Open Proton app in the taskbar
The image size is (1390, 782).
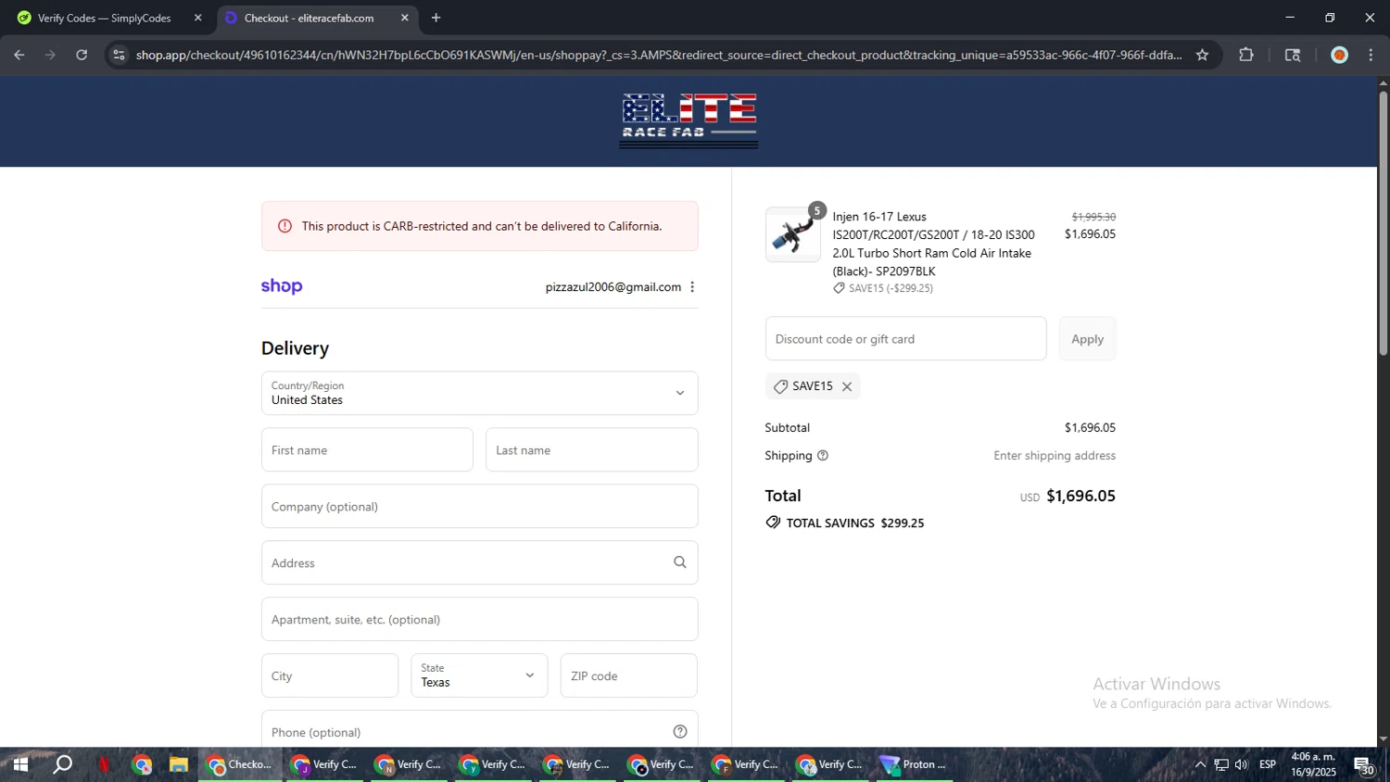coord(913,764)
